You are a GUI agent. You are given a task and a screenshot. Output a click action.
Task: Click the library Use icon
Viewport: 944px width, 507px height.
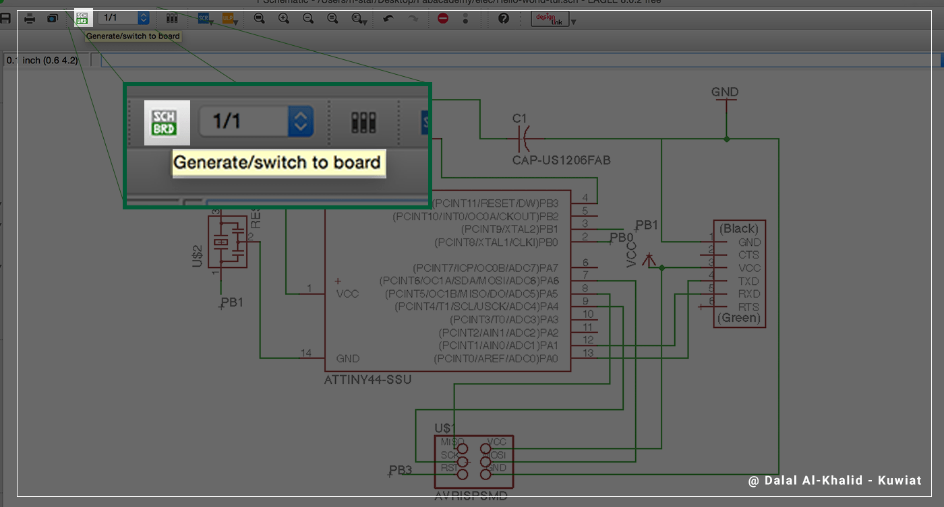172,18
